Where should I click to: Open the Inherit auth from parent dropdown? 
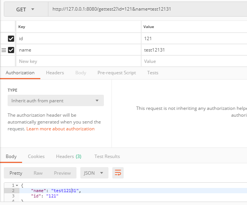(56, 100)
